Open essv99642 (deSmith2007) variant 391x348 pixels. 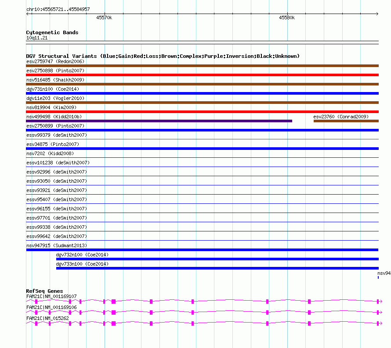(x=57, y=236)
